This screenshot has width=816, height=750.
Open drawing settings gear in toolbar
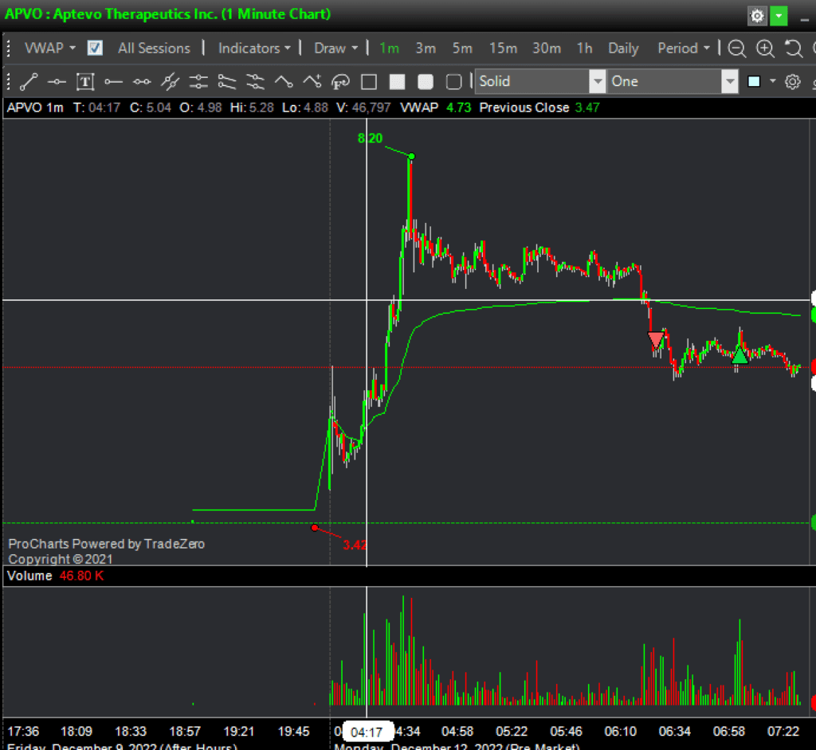coord(792,81)
